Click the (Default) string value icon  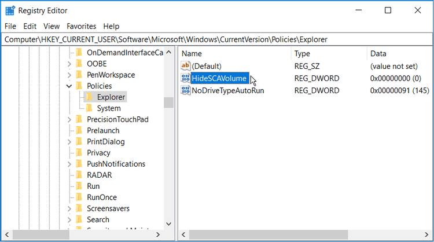point(186,66)
